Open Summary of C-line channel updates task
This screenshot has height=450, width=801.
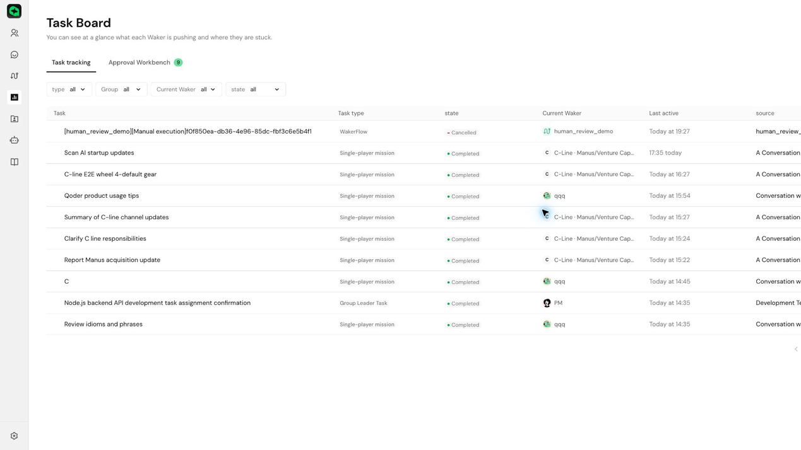[116, 217]
